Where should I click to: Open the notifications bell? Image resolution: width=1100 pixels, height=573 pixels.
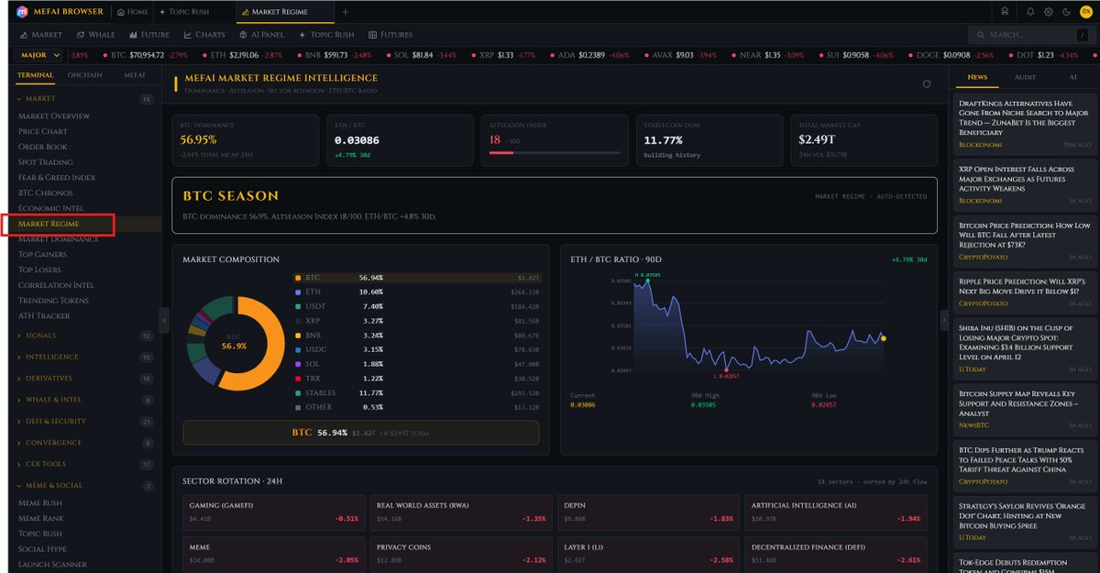tap(1030, 12)
